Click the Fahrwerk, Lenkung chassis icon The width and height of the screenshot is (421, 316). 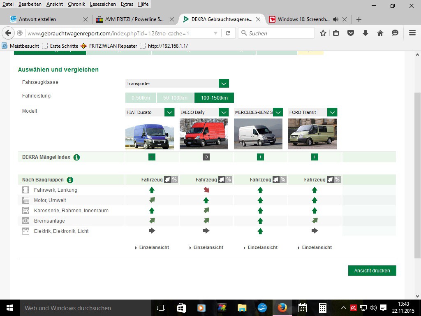tap(25, 190)
